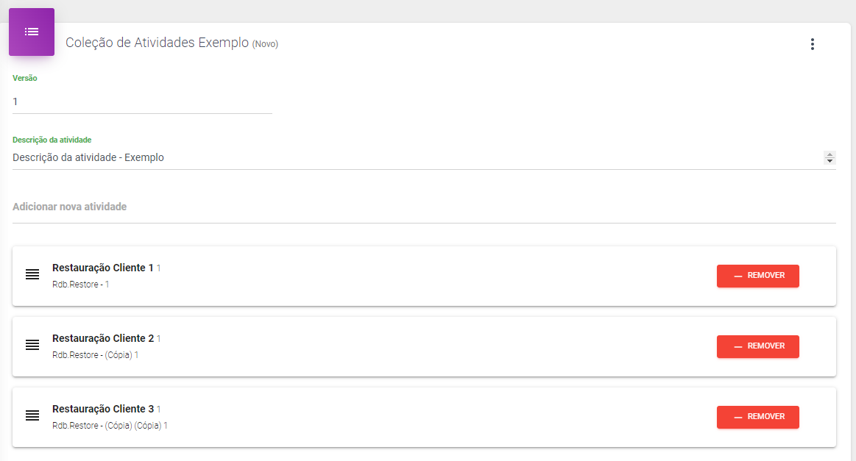Click the up arrow on description field
The image size is (856, 461).
click(x=830, y=154)
